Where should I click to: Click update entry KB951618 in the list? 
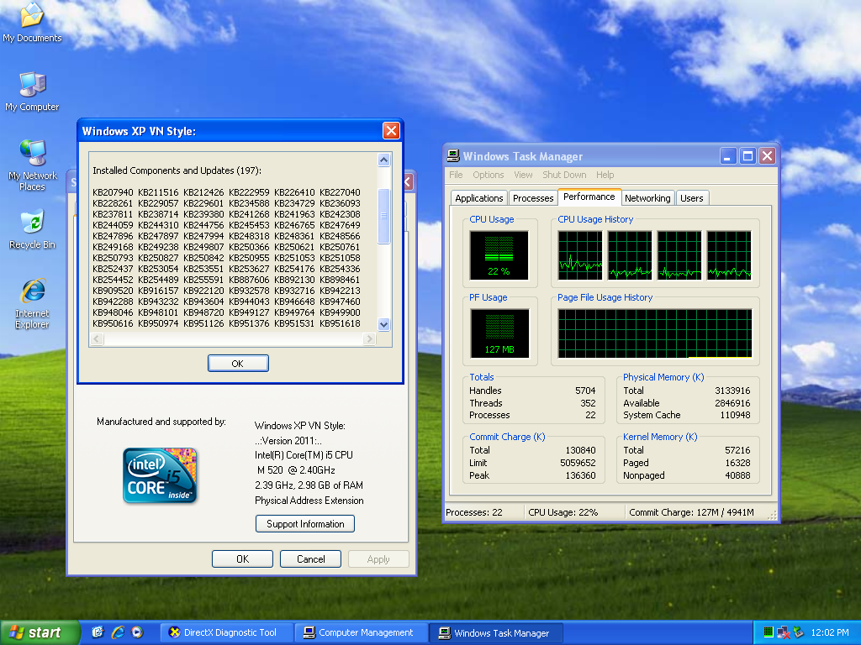(340, 323)
